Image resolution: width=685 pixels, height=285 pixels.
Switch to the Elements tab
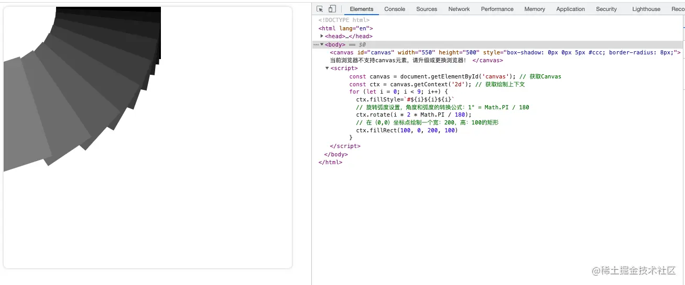click(362, 9)
